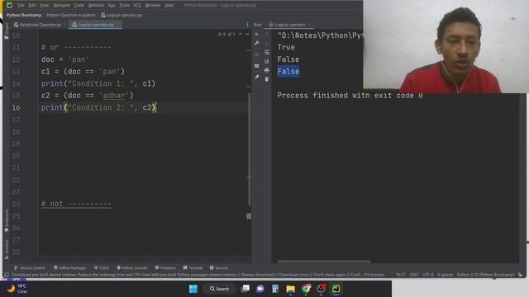The height and width of the screenshot is (297, 529).
Task: Open the Structure tool window sidebar button
Action: (7, 249)
